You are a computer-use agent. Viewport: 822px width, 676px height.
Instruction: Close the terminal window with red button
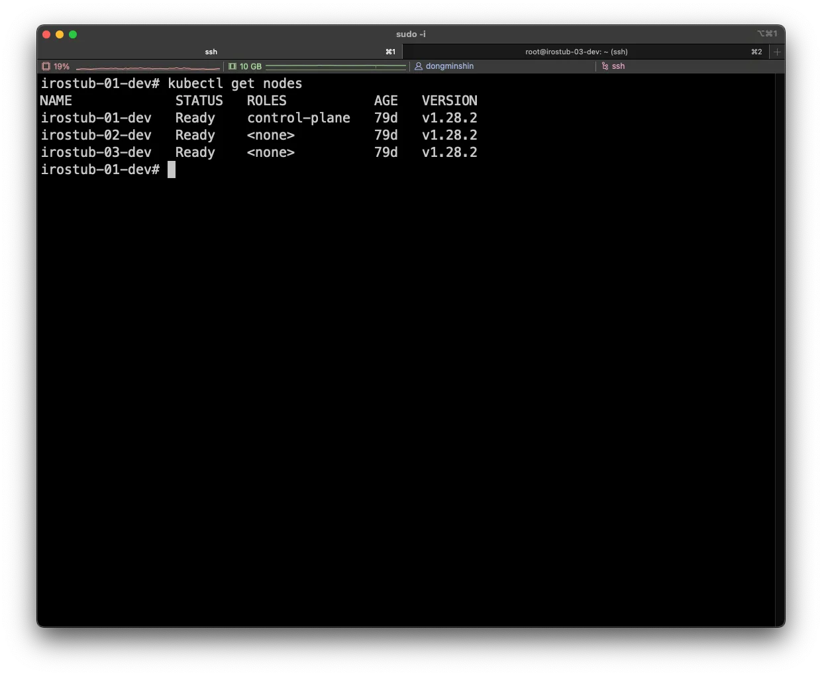click(46, 34)
